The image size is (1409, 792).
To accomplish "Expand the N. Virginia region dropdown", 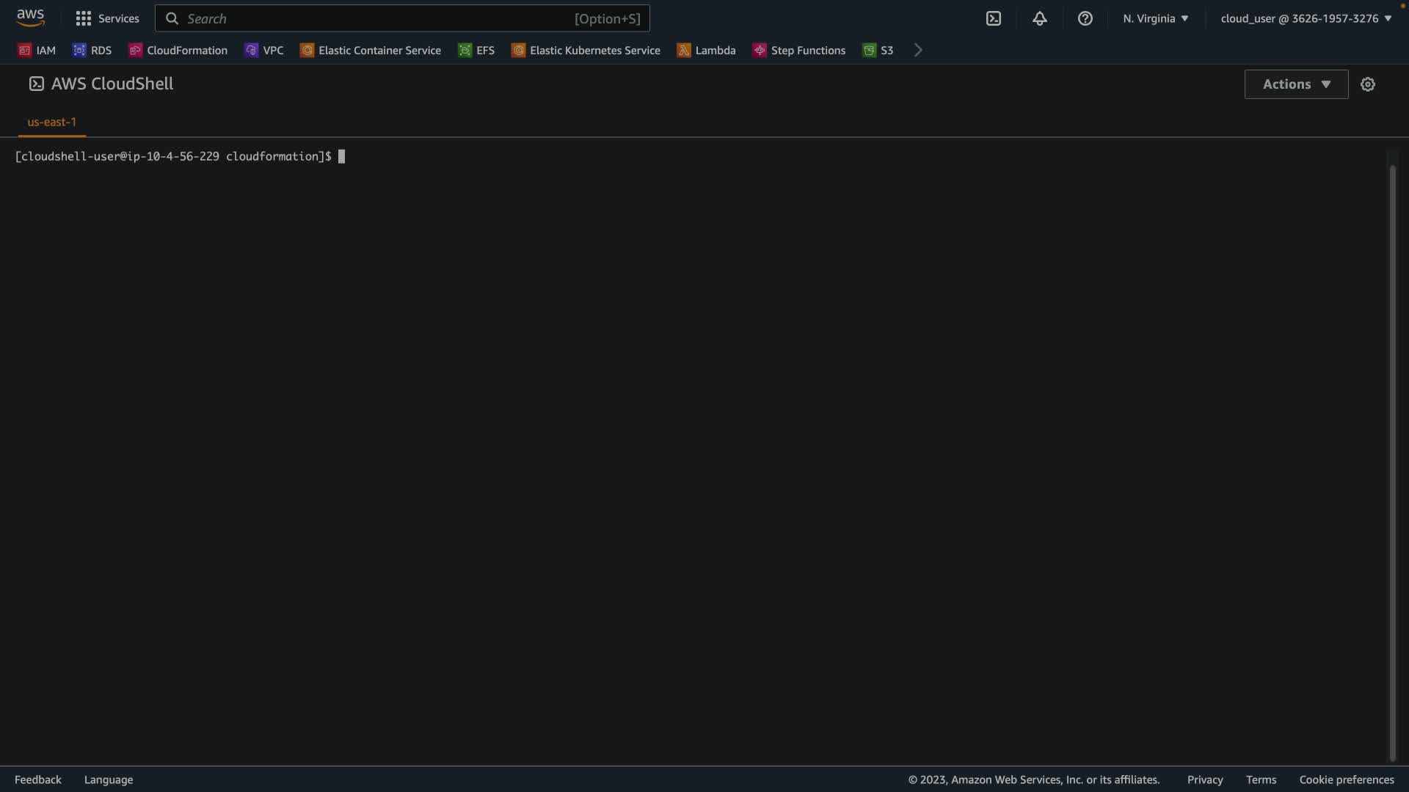I will tap(1155, 18).
